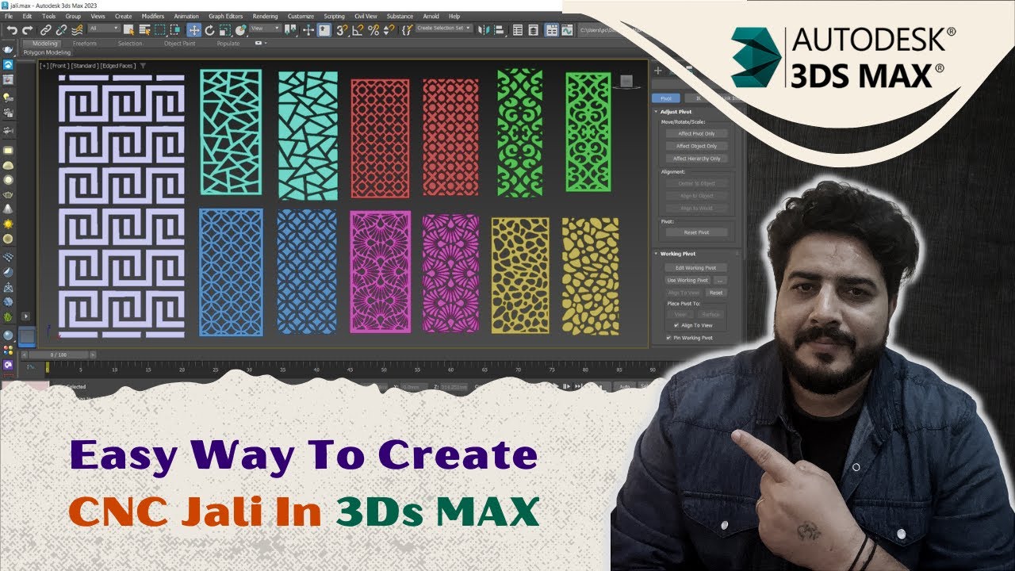Click frame 50 on the timeline
The height and width of the screenshot is (571, 1015).
coord(384,369)
